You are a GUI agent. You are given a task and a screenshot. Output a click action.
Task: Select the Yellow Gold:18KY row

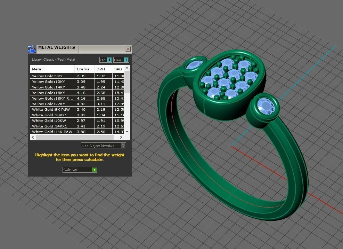click(x=77, y=93)
